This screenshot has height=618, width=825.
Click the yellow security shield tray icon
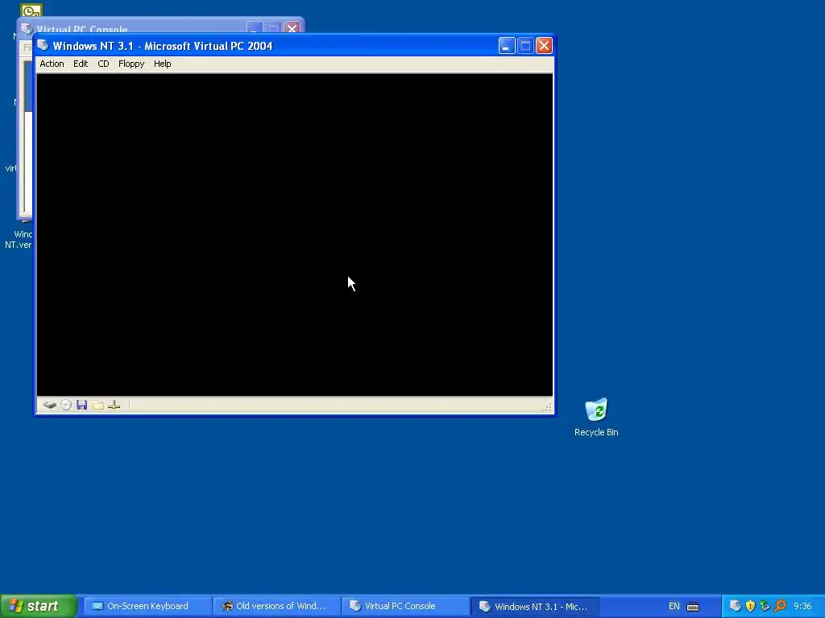(750, 606)
